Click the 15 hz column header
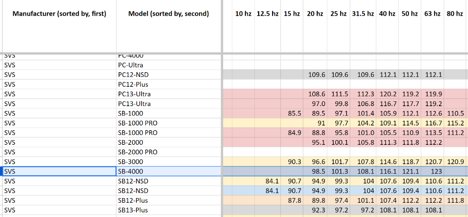Image resolution: width=468 pixels, height=217 pixels. pos(292,27)
